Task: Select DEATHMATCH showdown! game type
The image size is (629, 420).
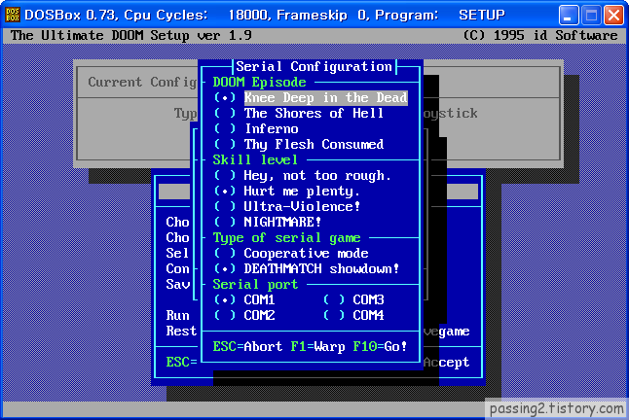Action: (x=307, y=269)
